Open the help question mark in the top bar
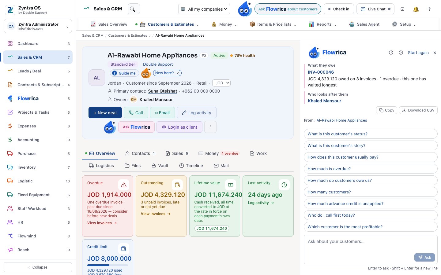 (x=429, y=9)
